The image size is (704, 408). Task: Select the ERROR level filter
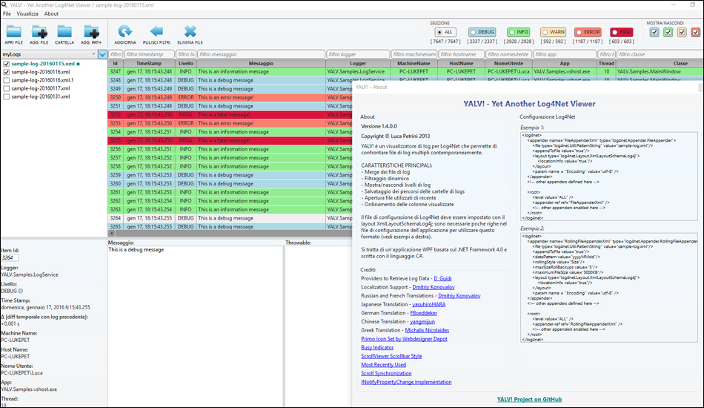588,33
